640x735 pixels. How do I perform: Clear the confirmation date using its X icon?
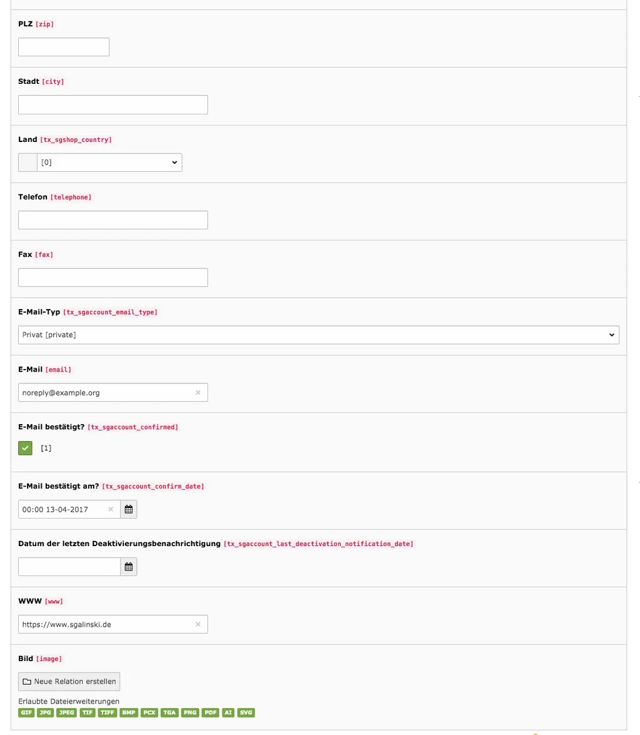pyautogui.click(x=111, y=509)
